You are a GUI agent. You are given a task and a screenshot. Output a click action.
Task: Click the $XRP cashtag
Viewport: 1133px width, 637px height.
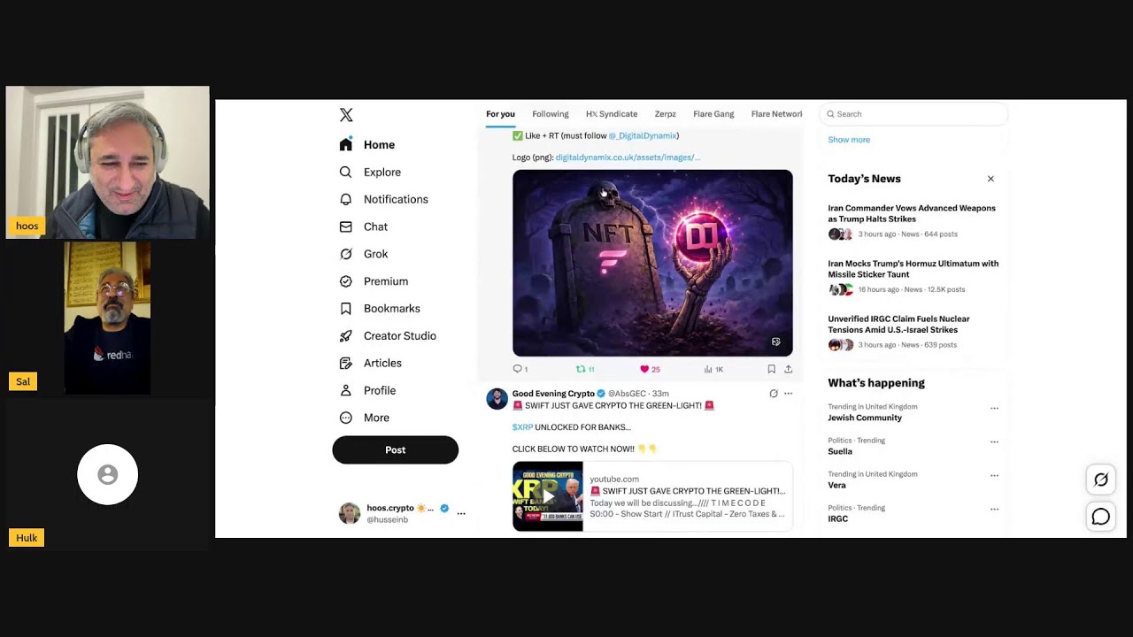point(522,427)
